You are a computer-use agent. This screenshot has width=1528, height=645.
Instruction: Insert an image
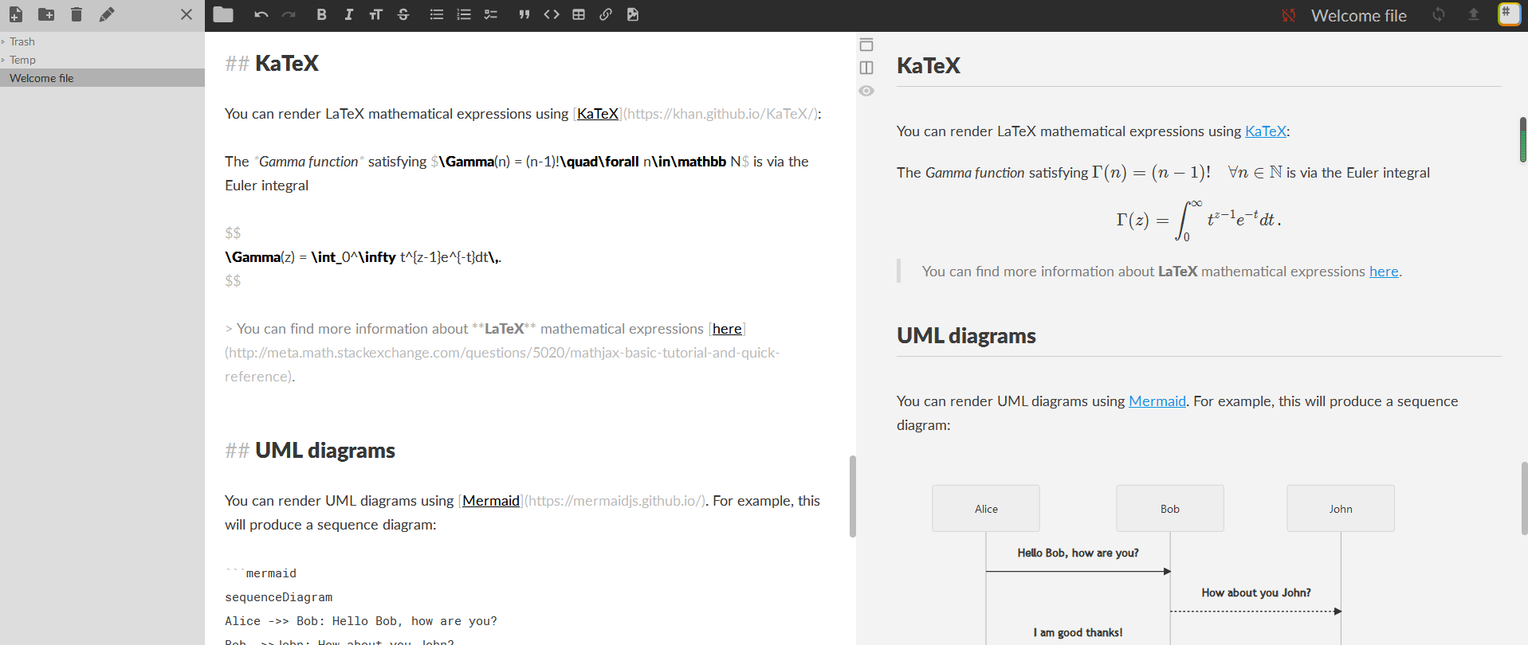click(633, 14)
